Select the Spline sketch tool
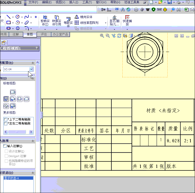Image resolution: width=195 pixels, height=193 pixels. (x=27, y=17)
